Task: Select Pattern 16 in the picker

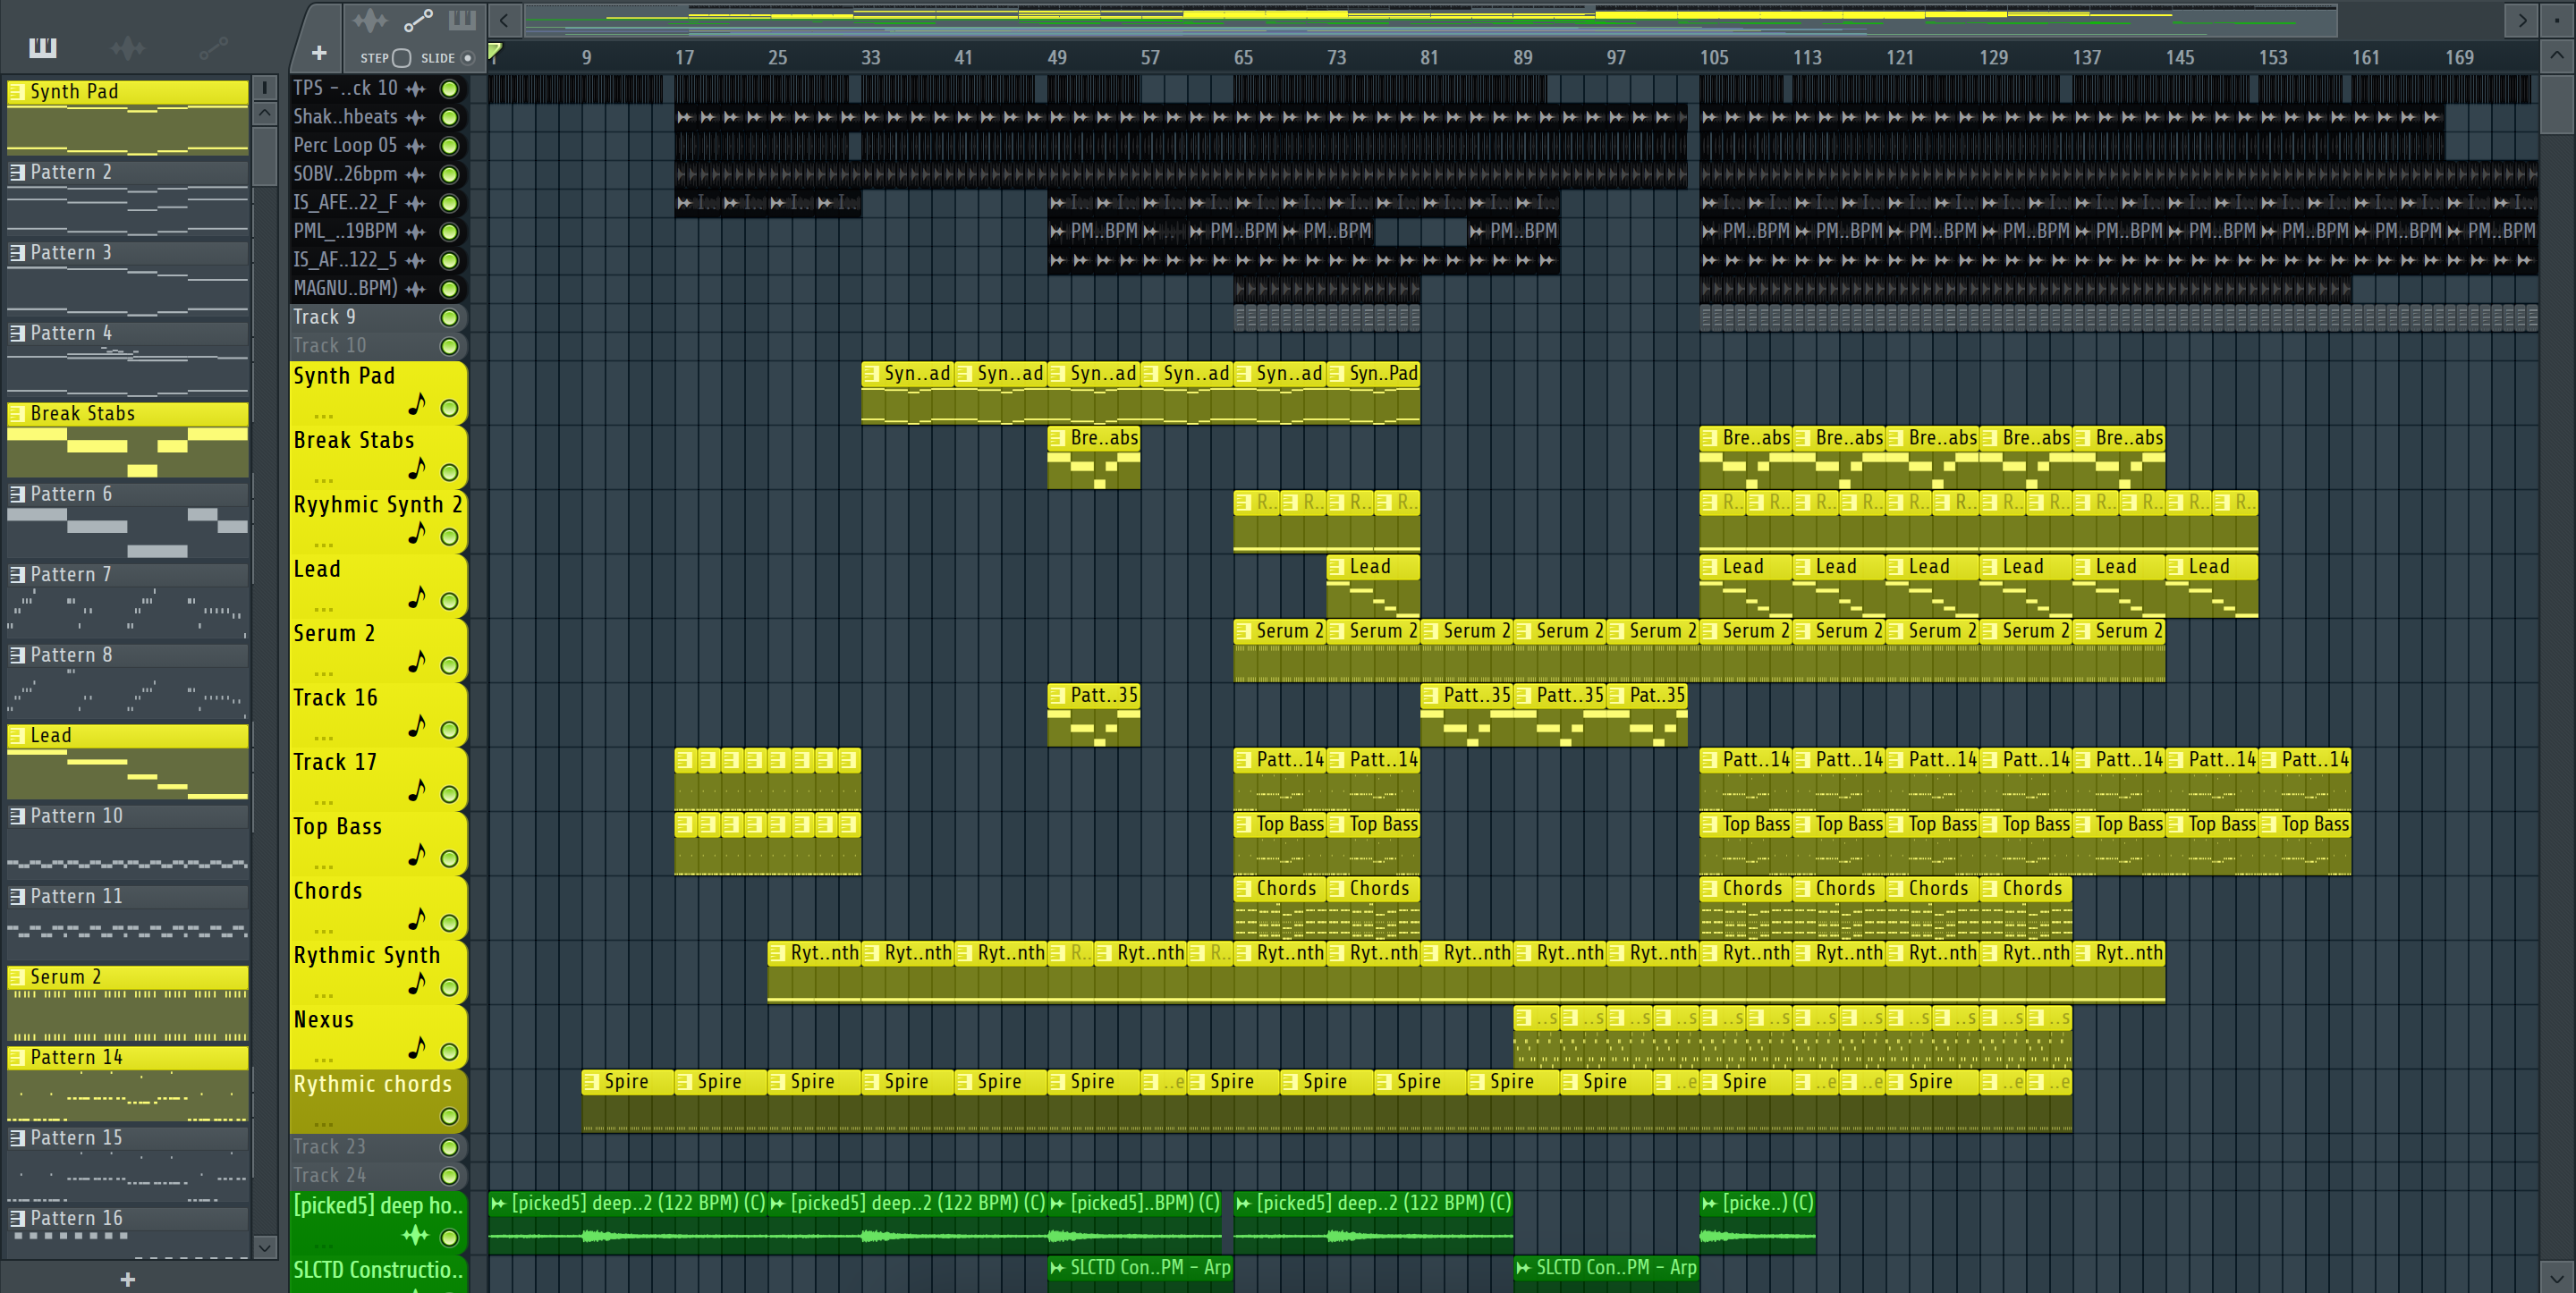Action: [128, 1218]
